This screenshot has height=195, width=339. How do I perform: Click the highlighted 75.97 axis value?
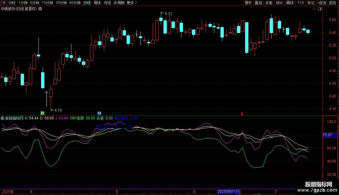330,135
